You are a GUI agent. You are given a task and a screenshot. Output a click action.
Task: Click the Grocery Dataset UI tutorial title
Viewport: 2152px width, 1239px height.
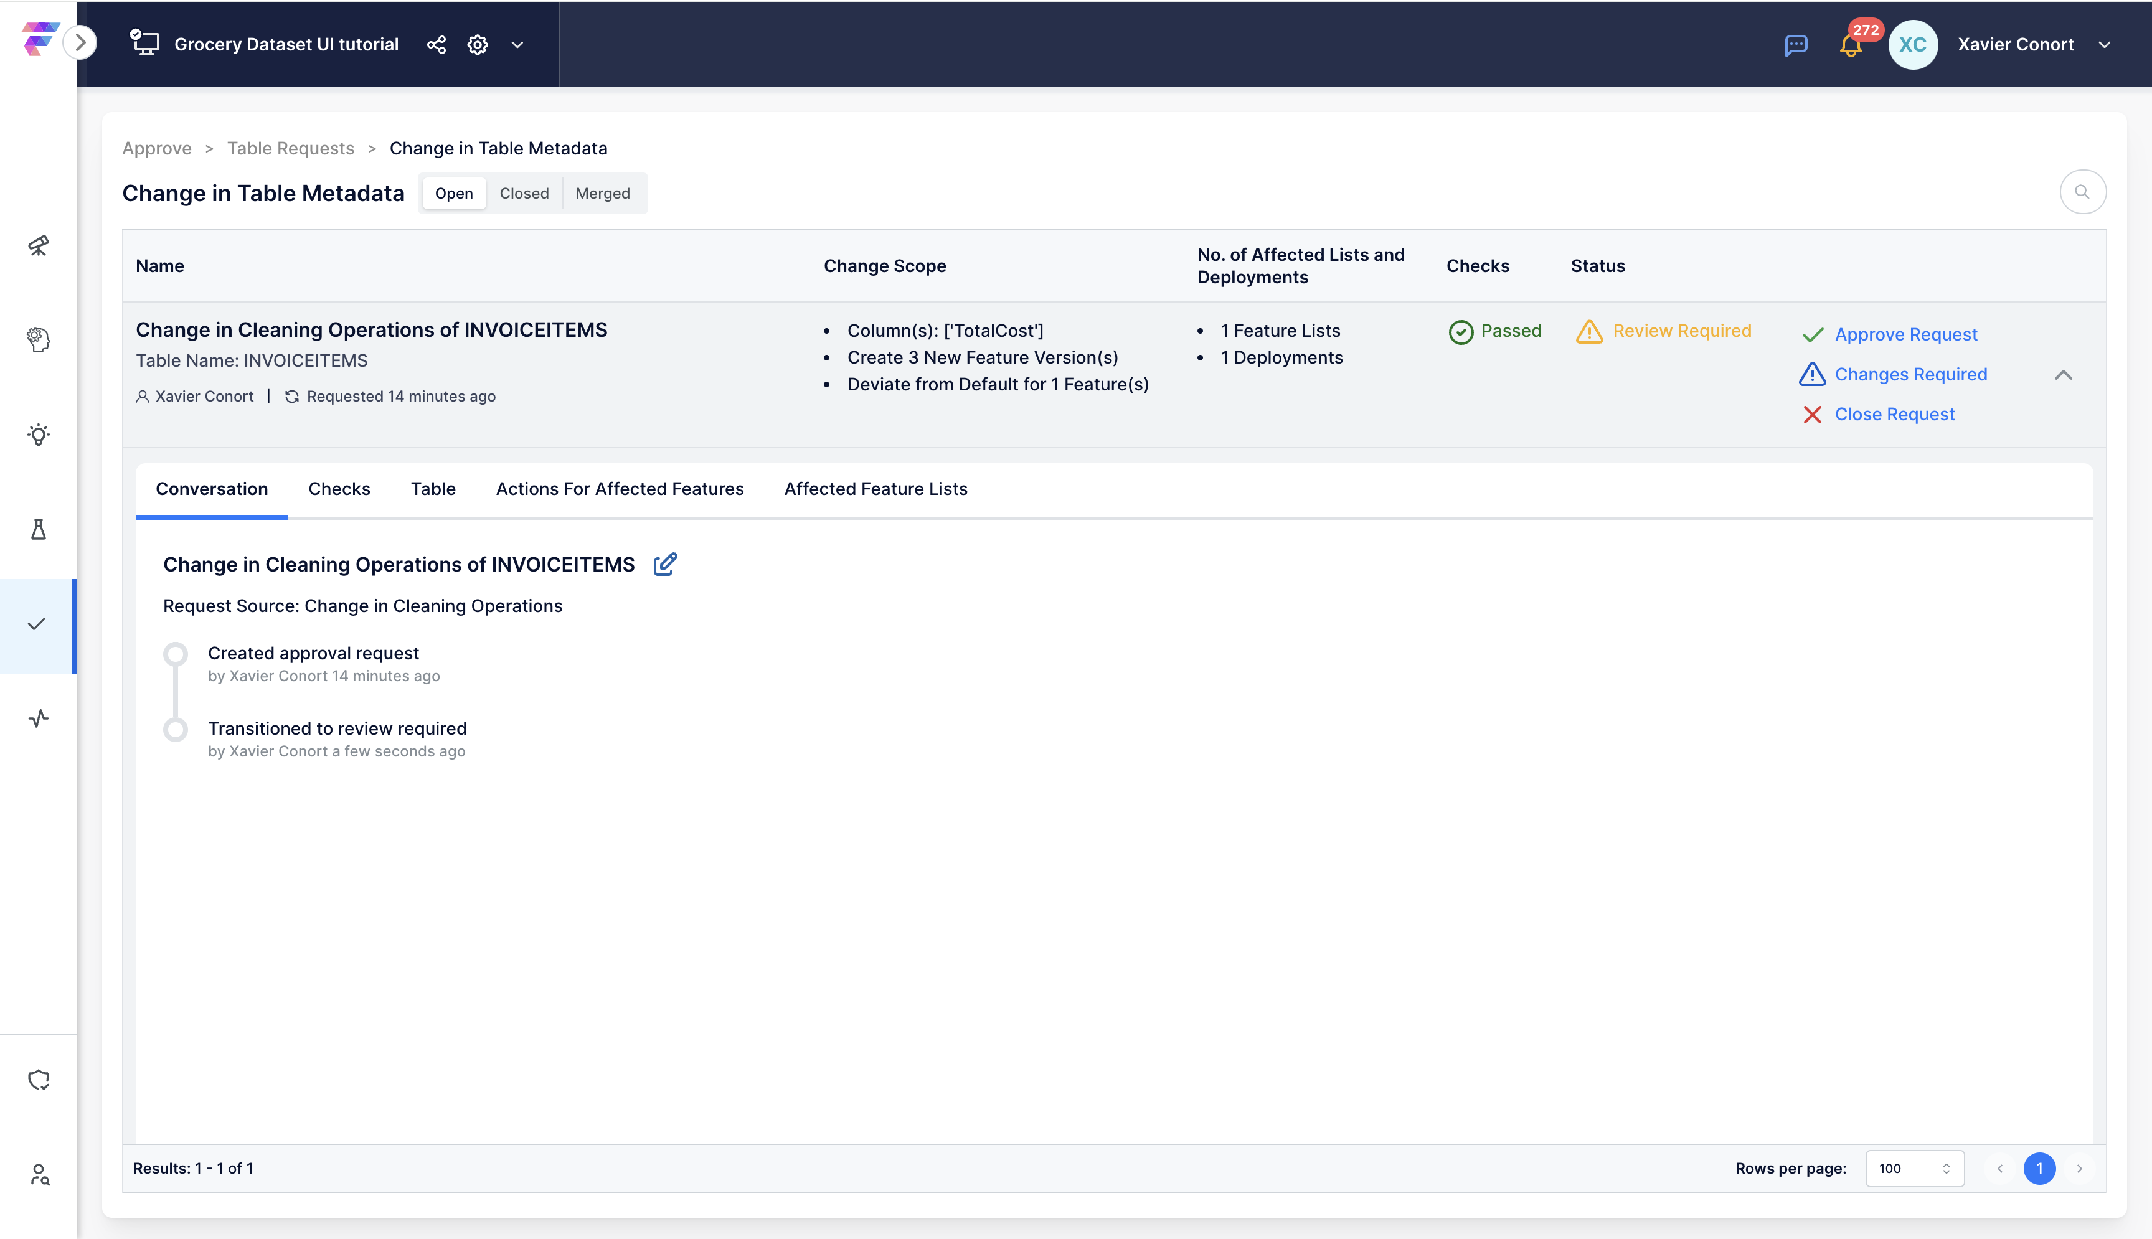click(286, 44)
